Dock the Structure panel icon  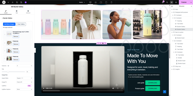[x=172, y=6]
